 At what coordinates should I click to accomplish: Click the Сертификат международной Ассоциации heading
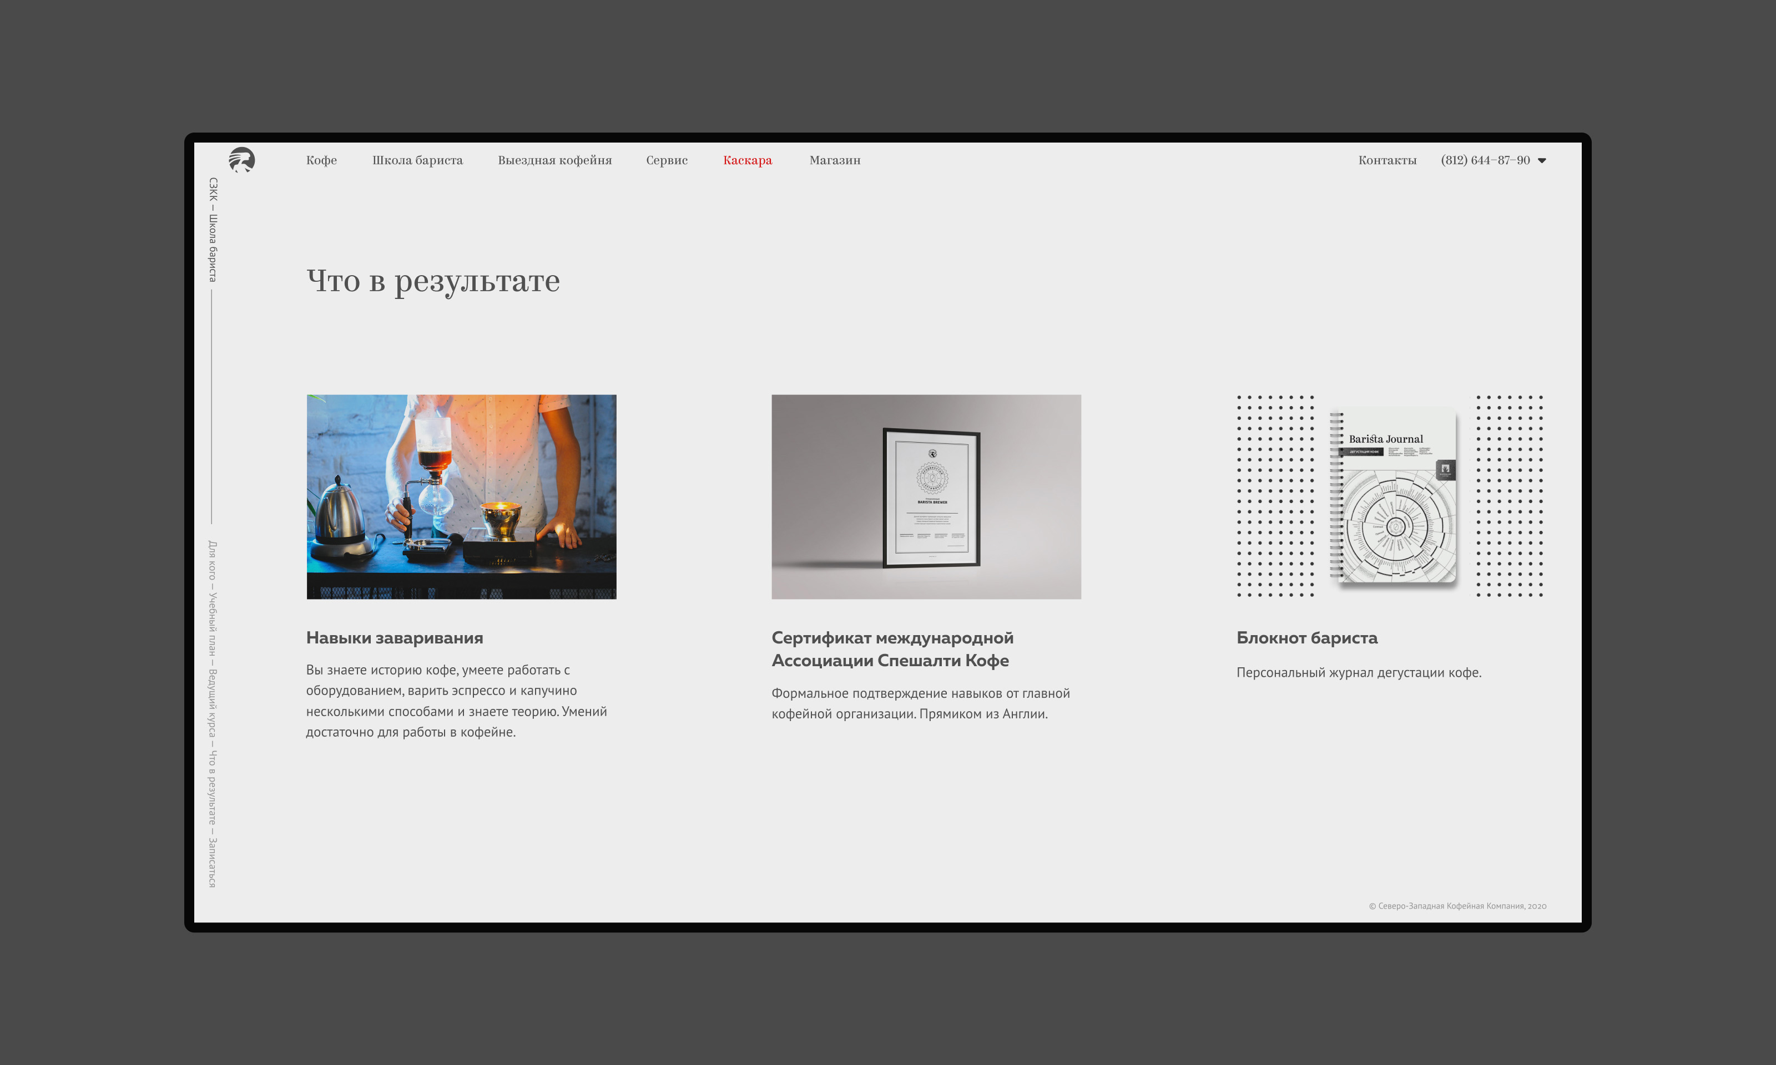(x=891, y=649)
